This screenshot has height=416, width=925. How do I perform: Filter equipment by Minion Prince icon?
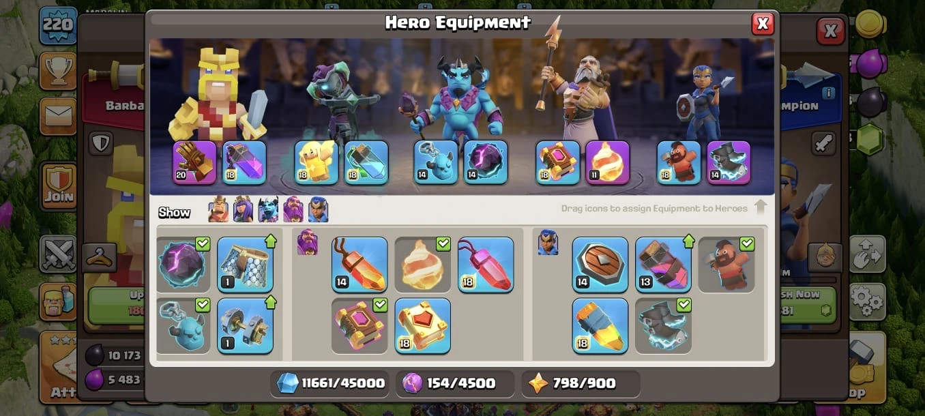(268, 209)
